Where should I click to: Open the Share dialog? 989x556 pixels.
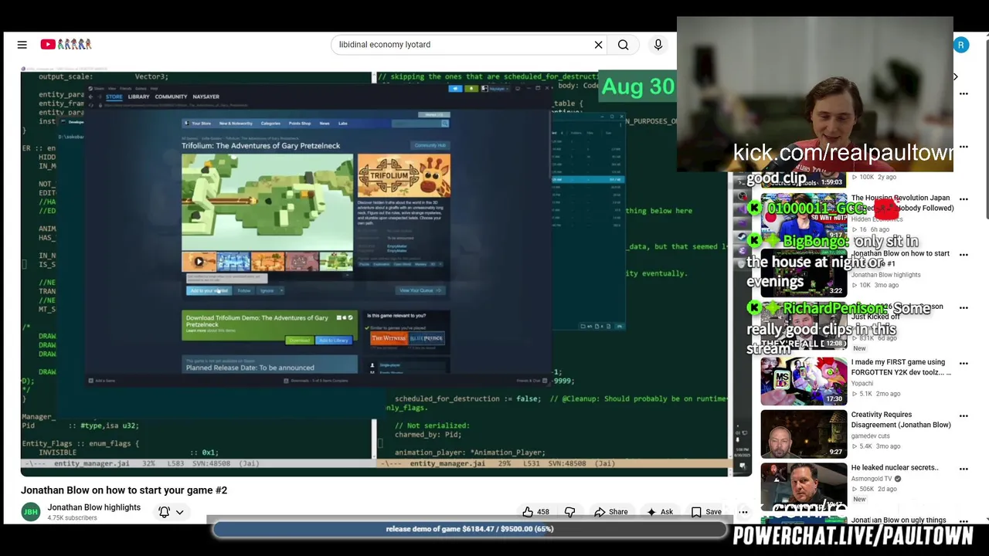611,512
